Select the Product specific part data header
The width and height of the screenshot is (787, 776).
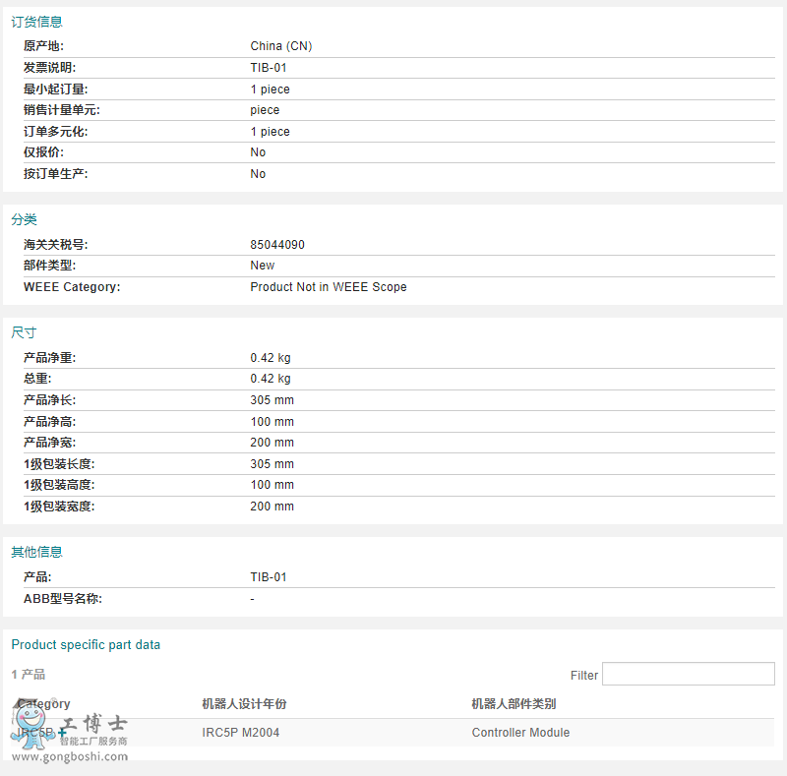pyautogui.click(x=86, y=644)
